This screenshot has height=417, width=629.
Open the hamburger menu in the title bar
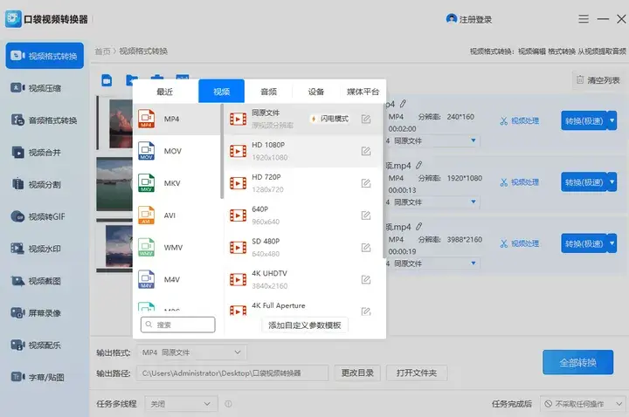click(x=584, y=19)
